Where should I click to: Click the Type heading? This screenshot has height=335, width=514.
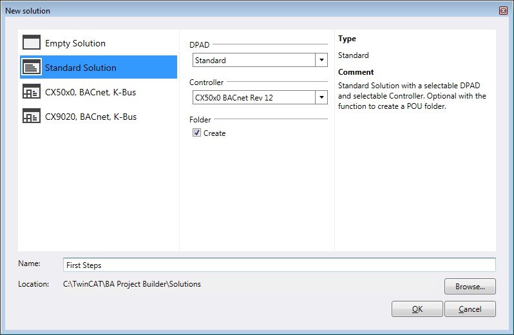click(x=347, y=39)
